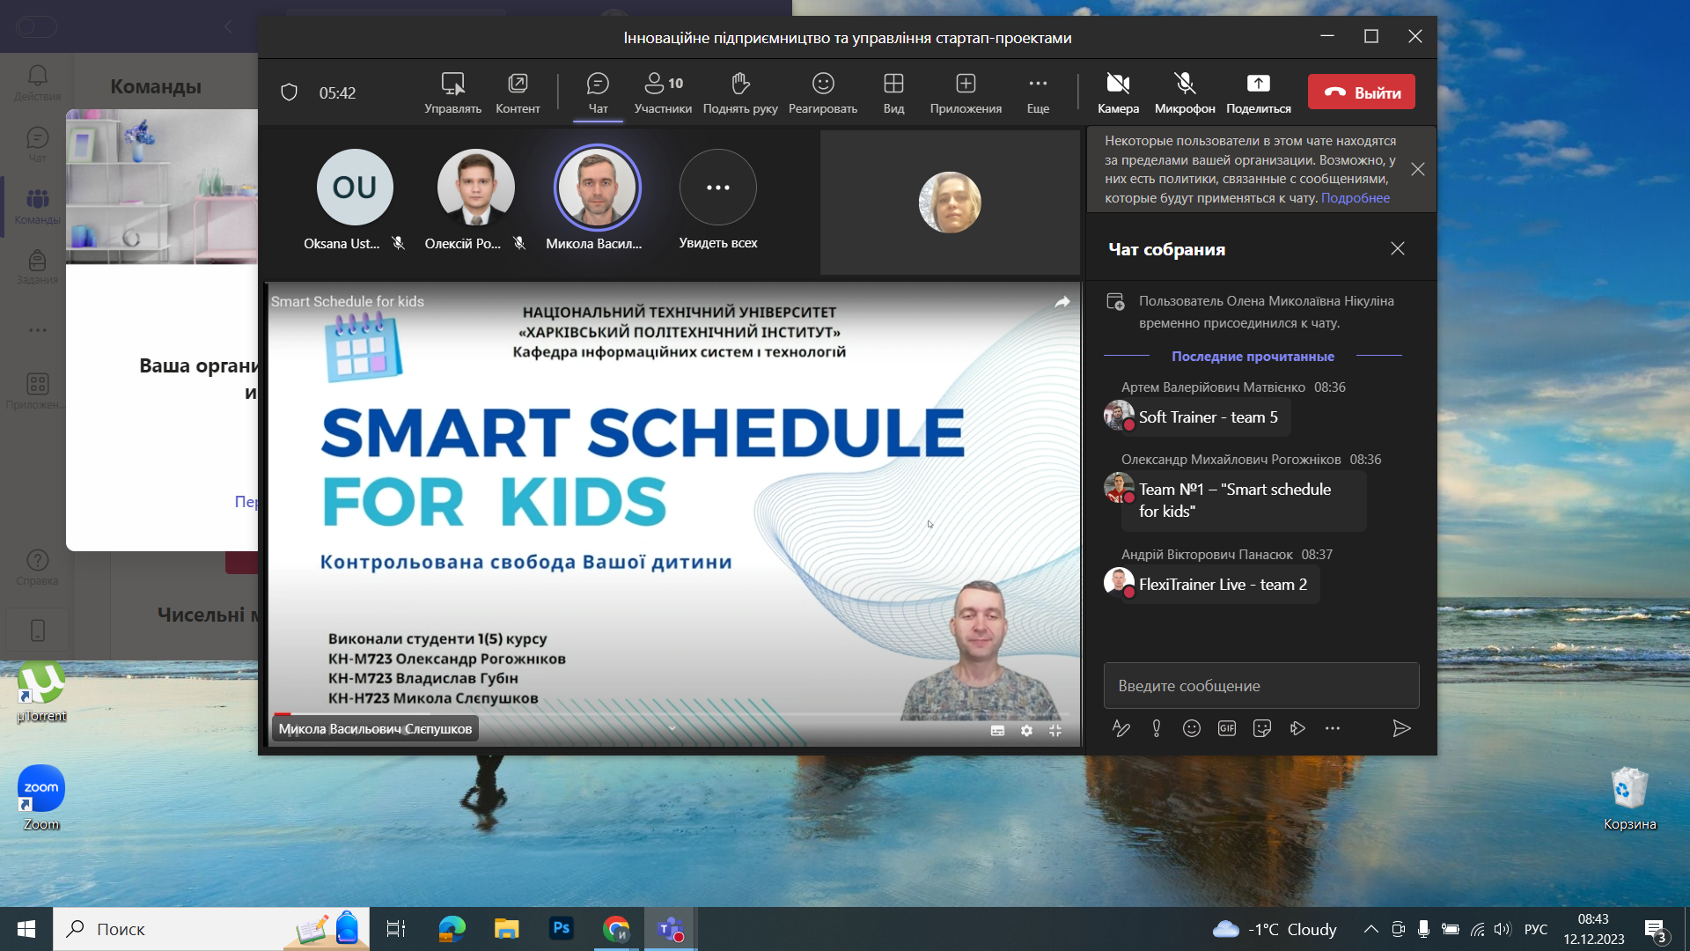1690x951 pixels.
Task: Open the Приложения apps button
Action: pyautogui.click(x=966, y=84)
